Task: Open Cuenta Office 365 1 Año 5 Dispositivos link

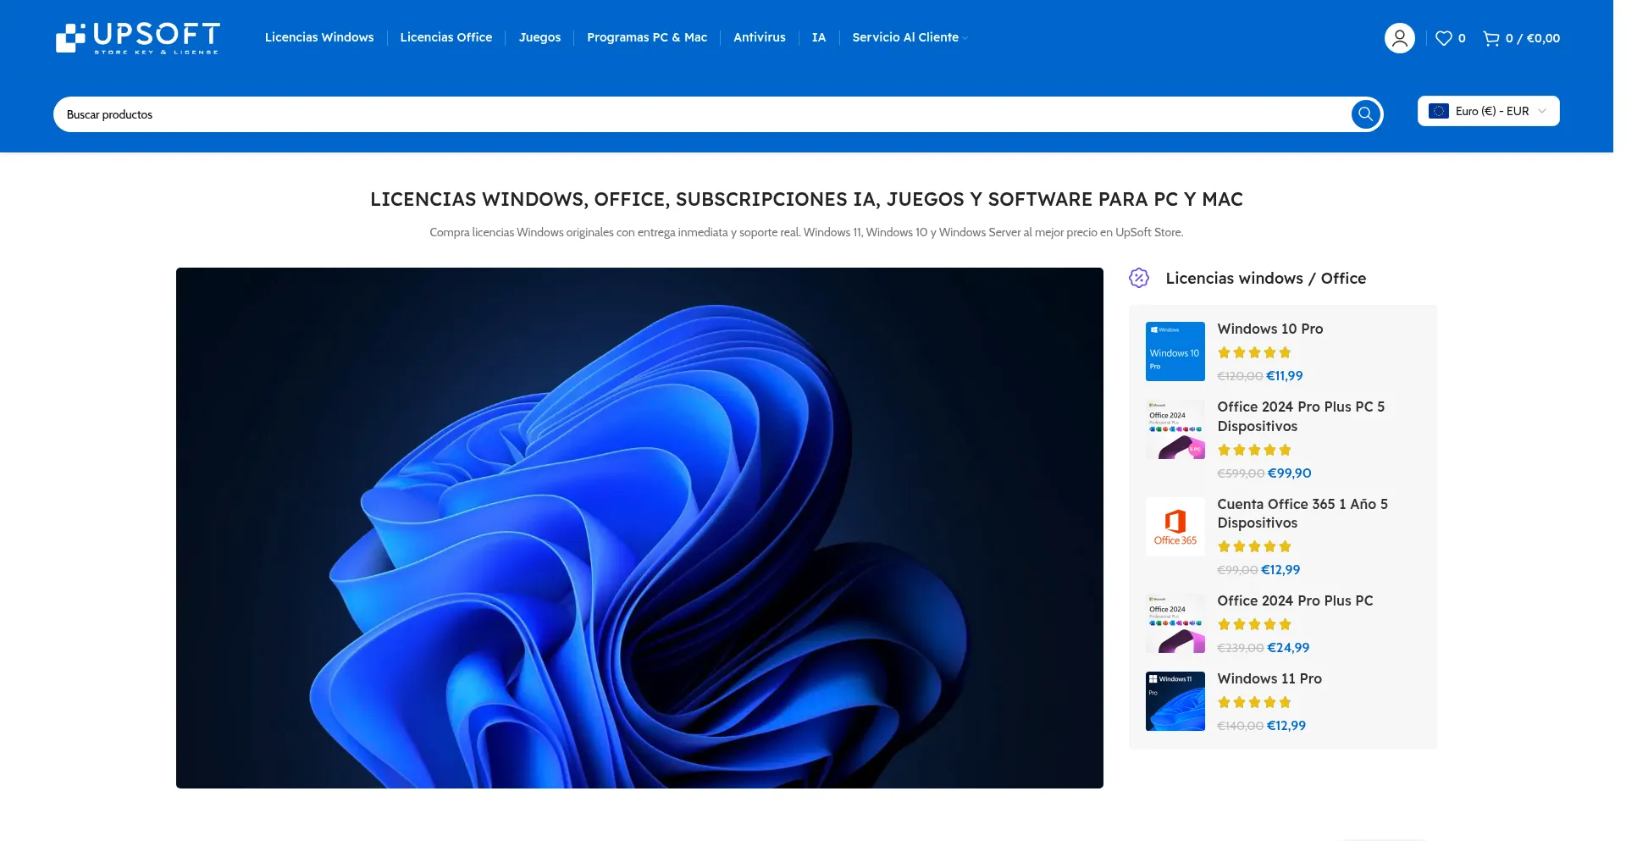Action: tap(1302, 513)
